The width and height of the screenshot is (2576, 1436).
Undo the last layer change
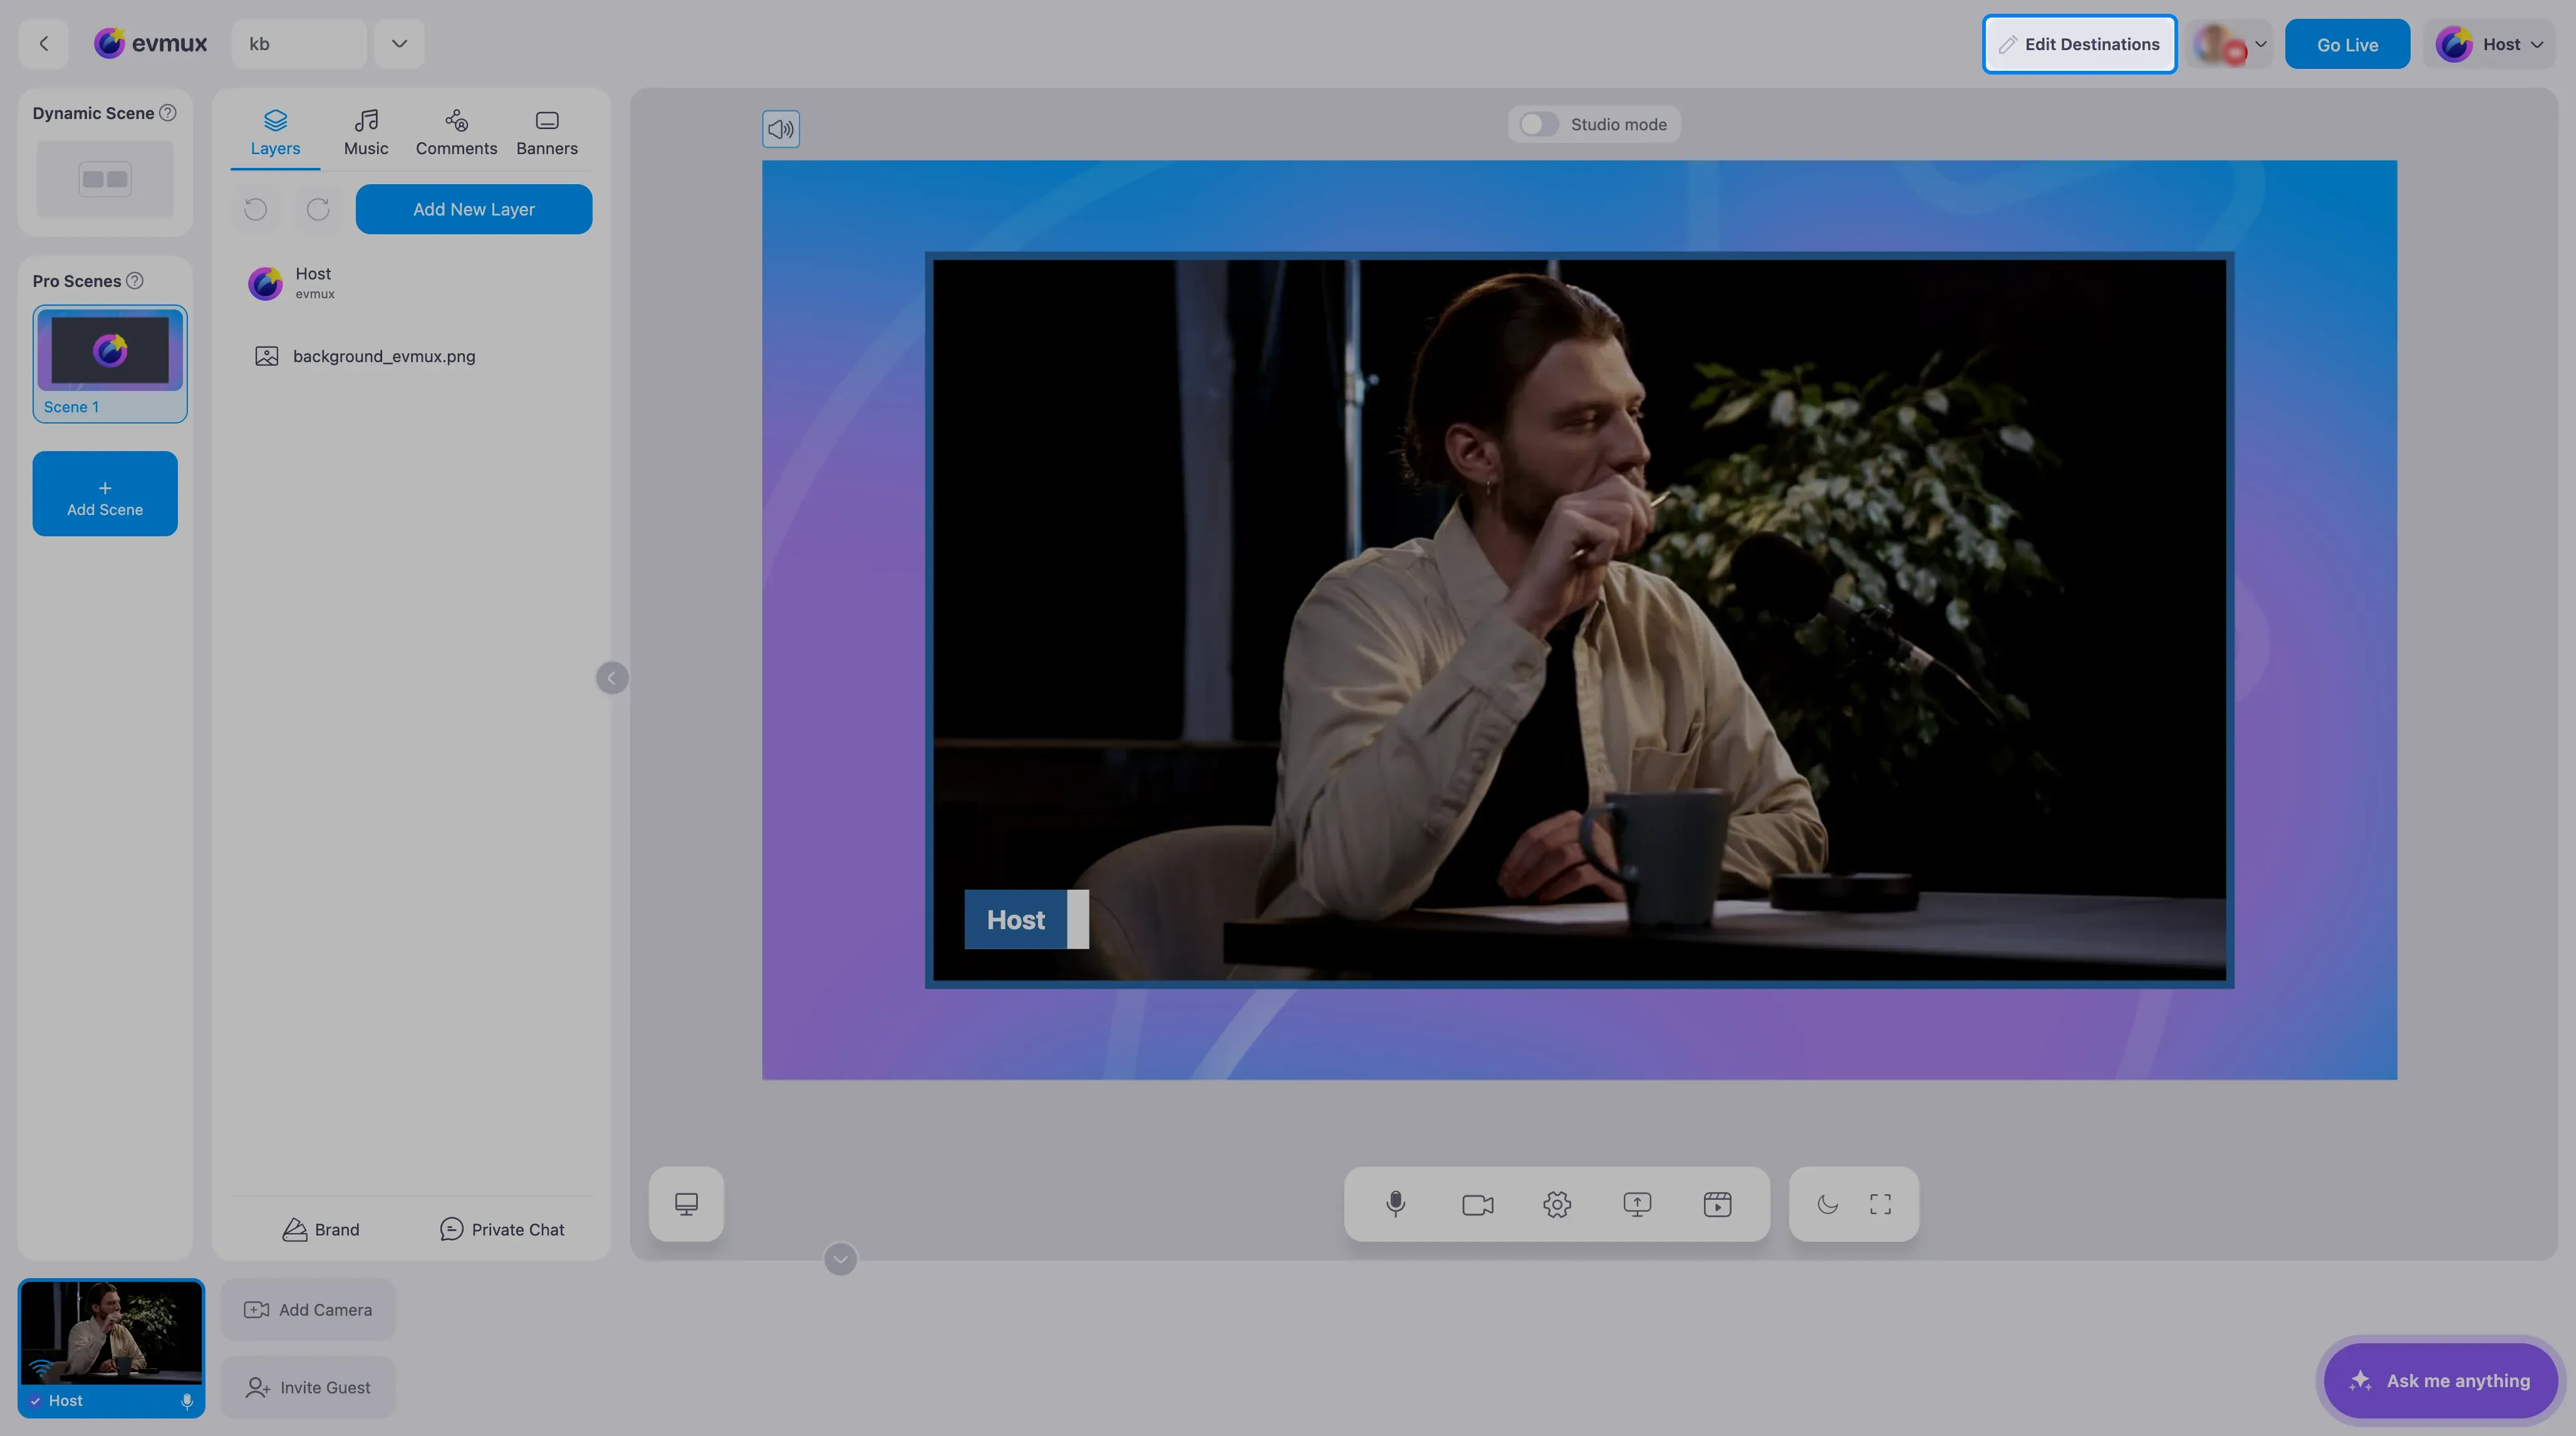[x=256, y=209]
